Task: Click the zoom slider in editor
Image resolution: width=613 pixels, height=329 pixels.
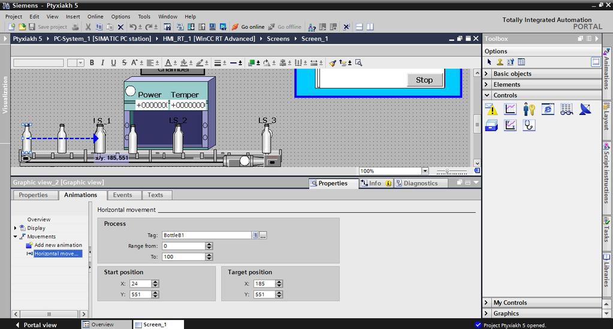Action: pyautogui.click(x=452, y=171)
